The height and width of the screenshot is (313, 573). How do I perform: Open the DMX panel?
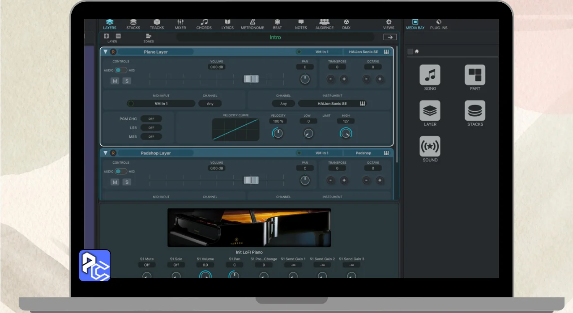(x=346, y=22)
